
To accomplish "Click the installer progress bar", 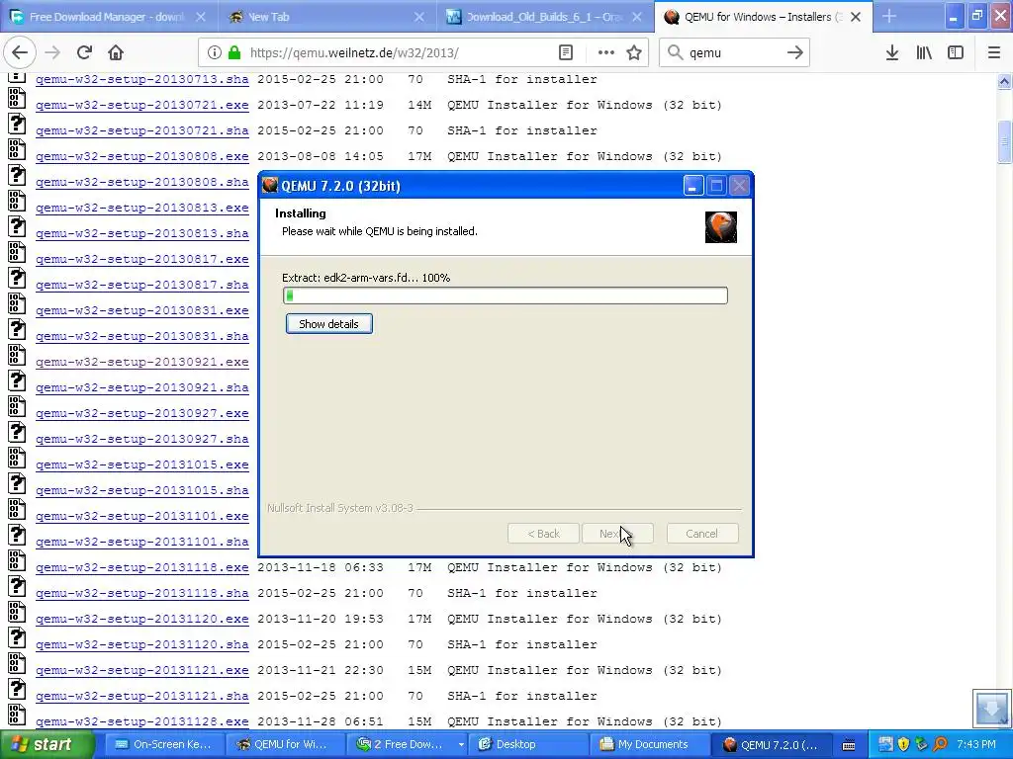I will pos(506,295).
